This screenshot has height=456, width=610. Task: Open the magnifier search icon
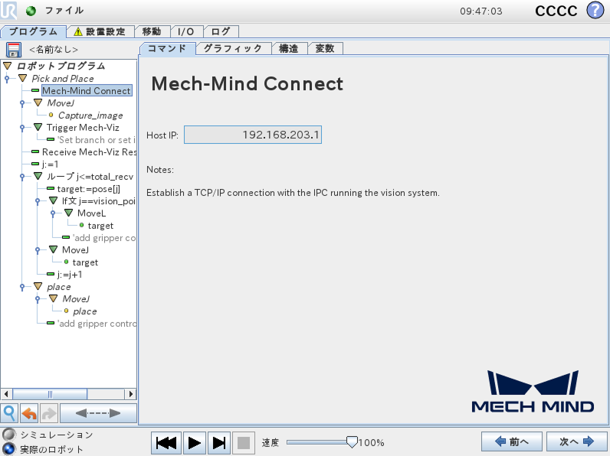tap(9, 413)
